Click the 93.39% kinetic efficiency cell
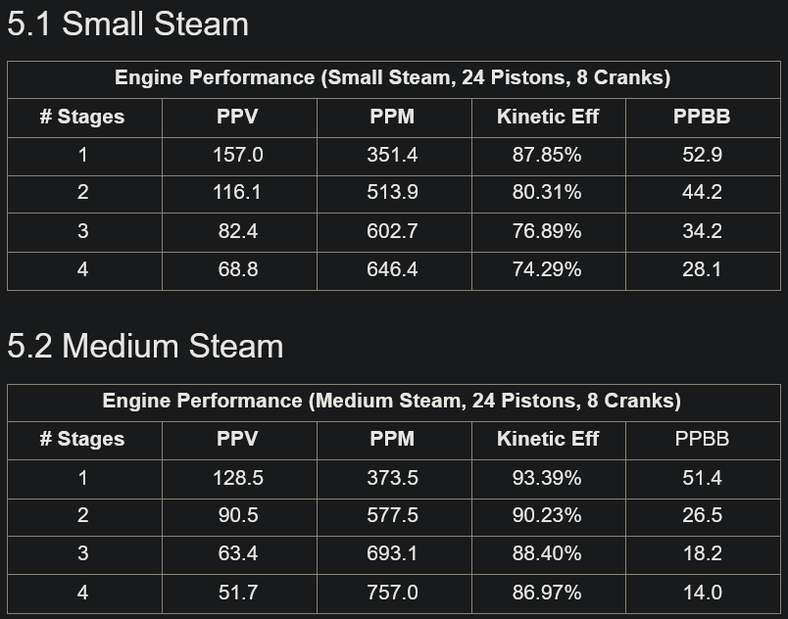The image size is (788, 619). 547,478
